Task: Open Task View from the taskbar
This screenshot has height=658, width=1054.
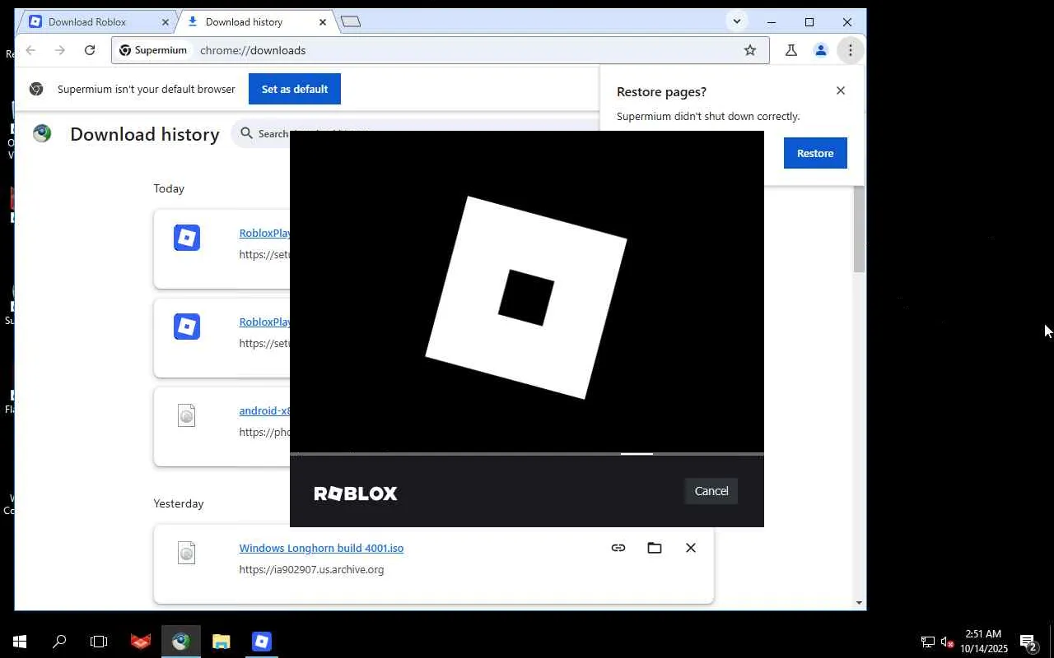Action: [99, 642]
